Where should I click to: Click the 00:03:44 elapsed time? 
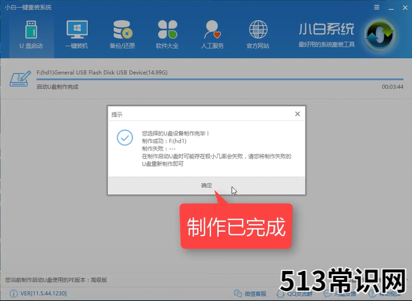click(x=392, y=87)
